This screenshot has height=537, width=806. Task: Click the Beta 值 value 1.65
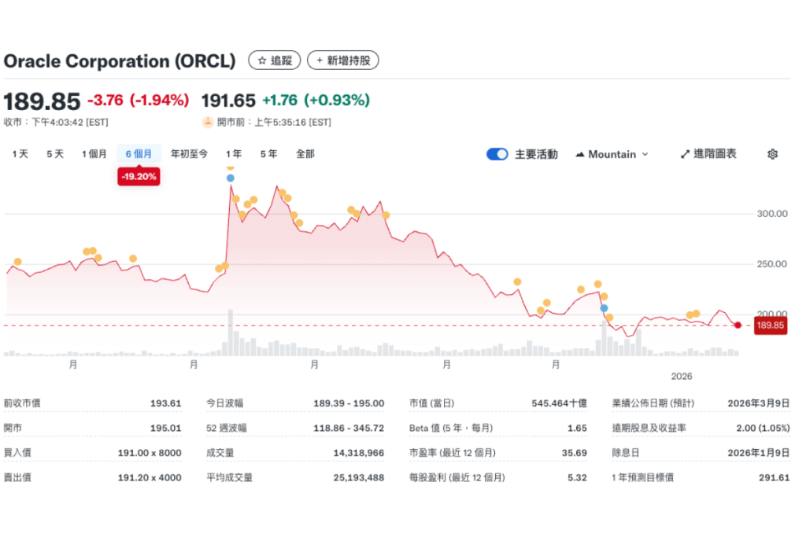pyautogui.click(x=577, y=428)
